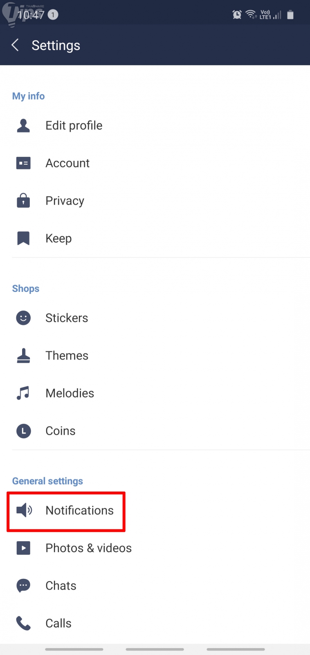Screen dimensions: 310x655
Task: Open Calls settings
Action: [58, 623]
